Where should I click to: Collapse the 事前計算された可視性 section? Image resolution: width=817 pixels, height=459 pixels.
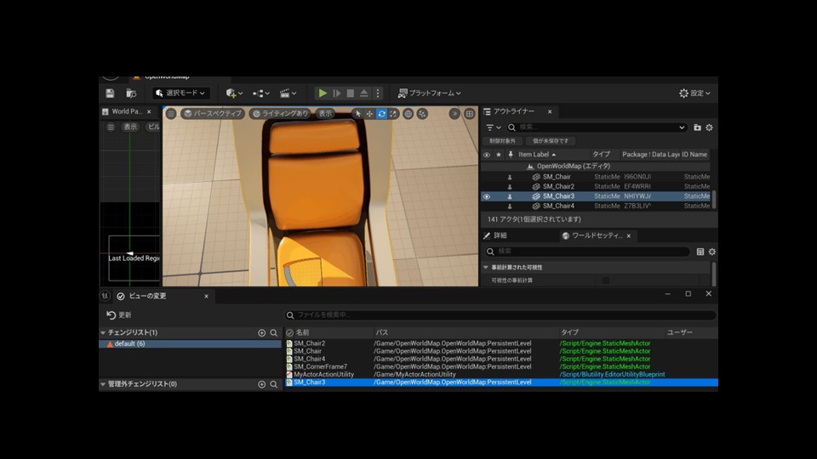[487, 267]
